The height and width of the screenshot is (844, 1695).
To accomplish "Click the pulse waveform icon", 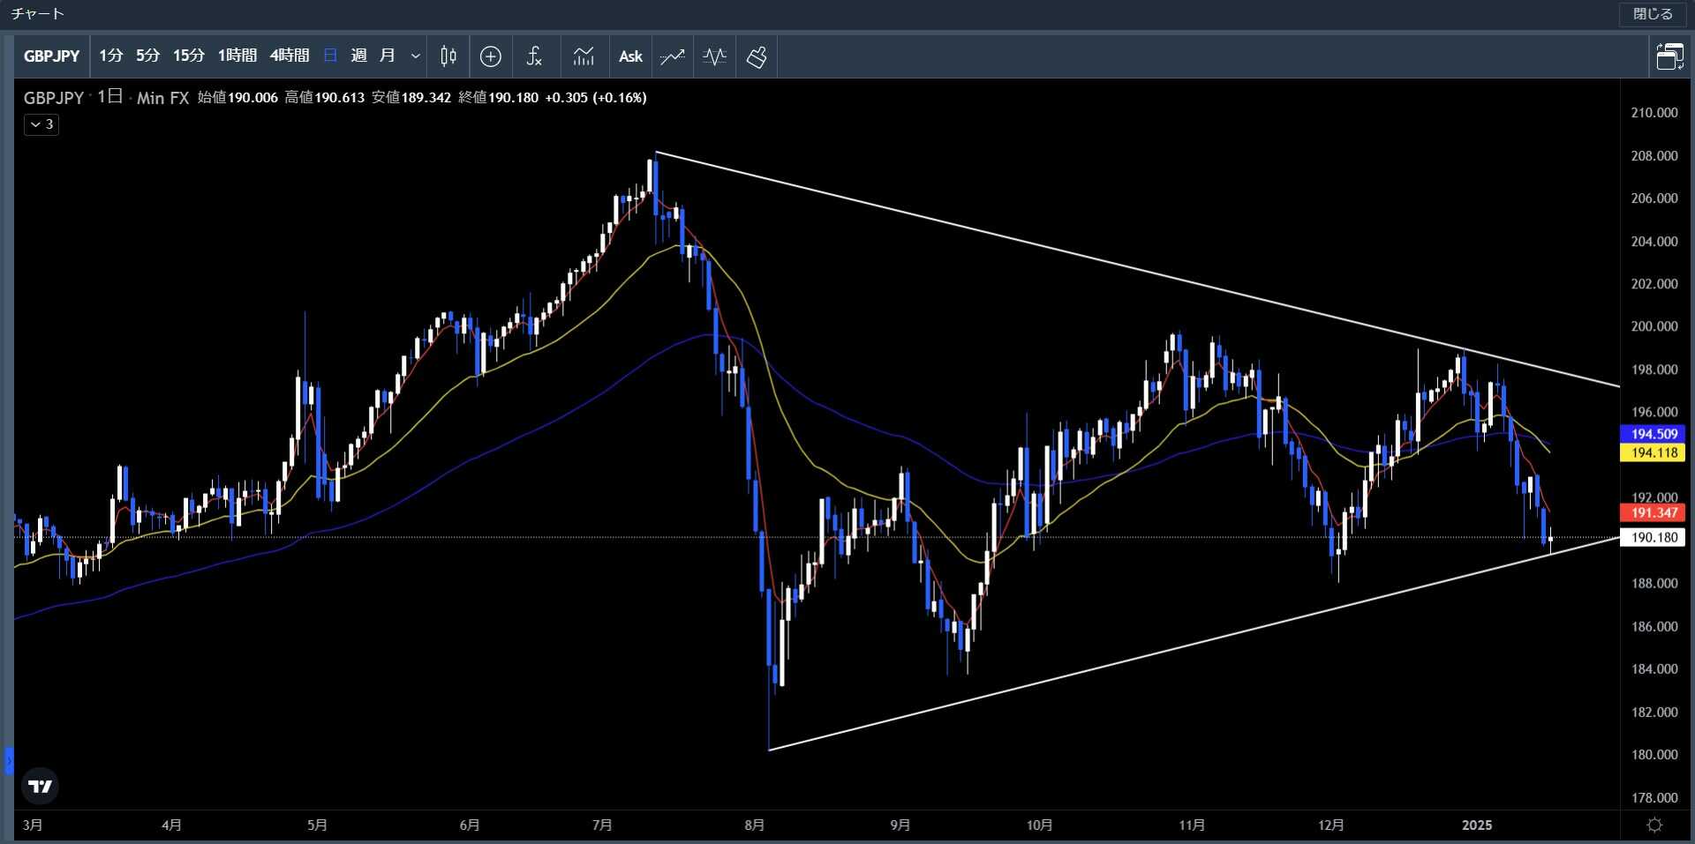I will tap(714, 56).
